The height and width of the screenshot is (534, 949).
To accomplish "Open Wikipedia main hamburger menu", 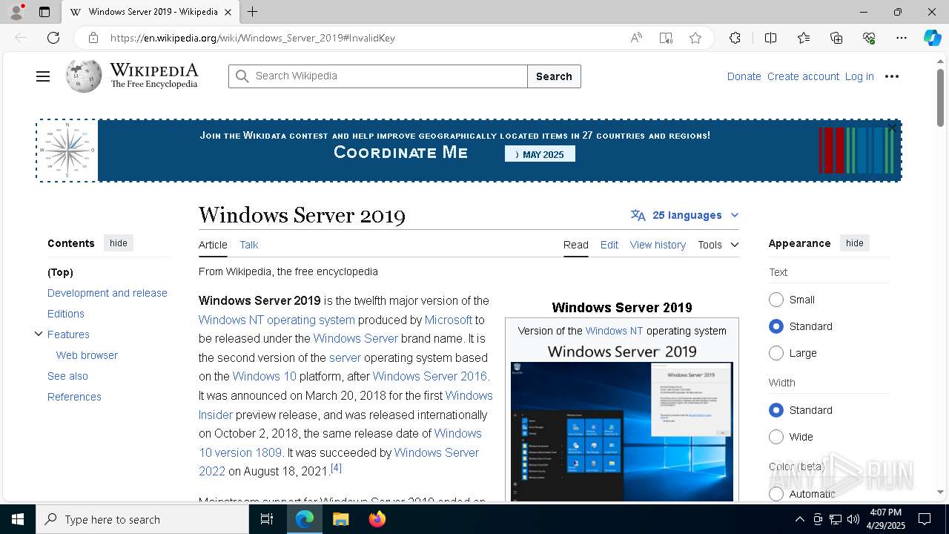I will (x=43, y=76).
